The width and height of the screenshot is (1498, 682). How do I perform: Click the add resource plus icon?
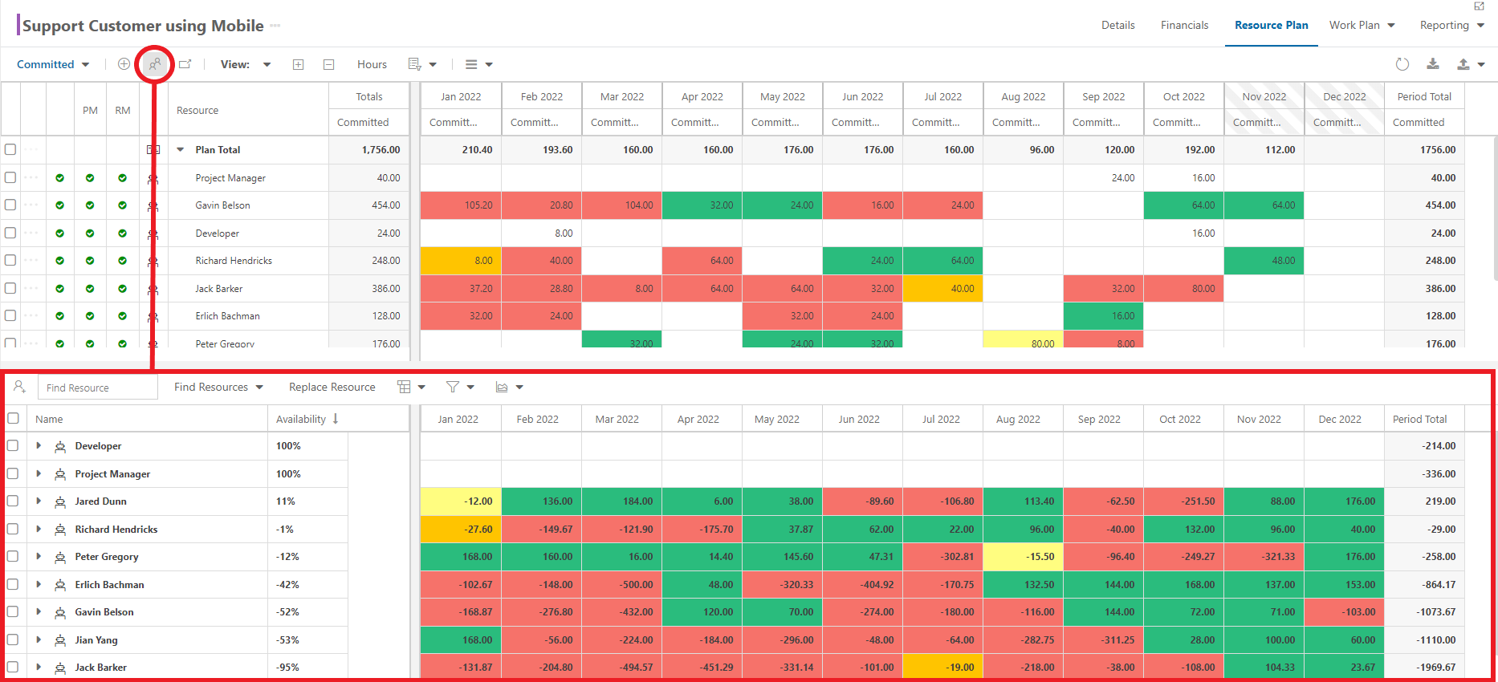click(x=124, y=64)
